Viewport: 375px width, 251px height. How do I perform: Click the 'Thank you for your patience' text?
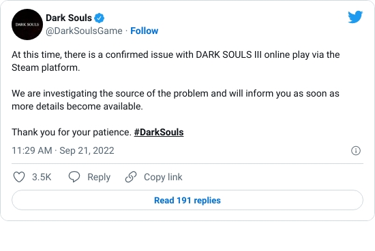pyautogui.click(x=72, y=132)
